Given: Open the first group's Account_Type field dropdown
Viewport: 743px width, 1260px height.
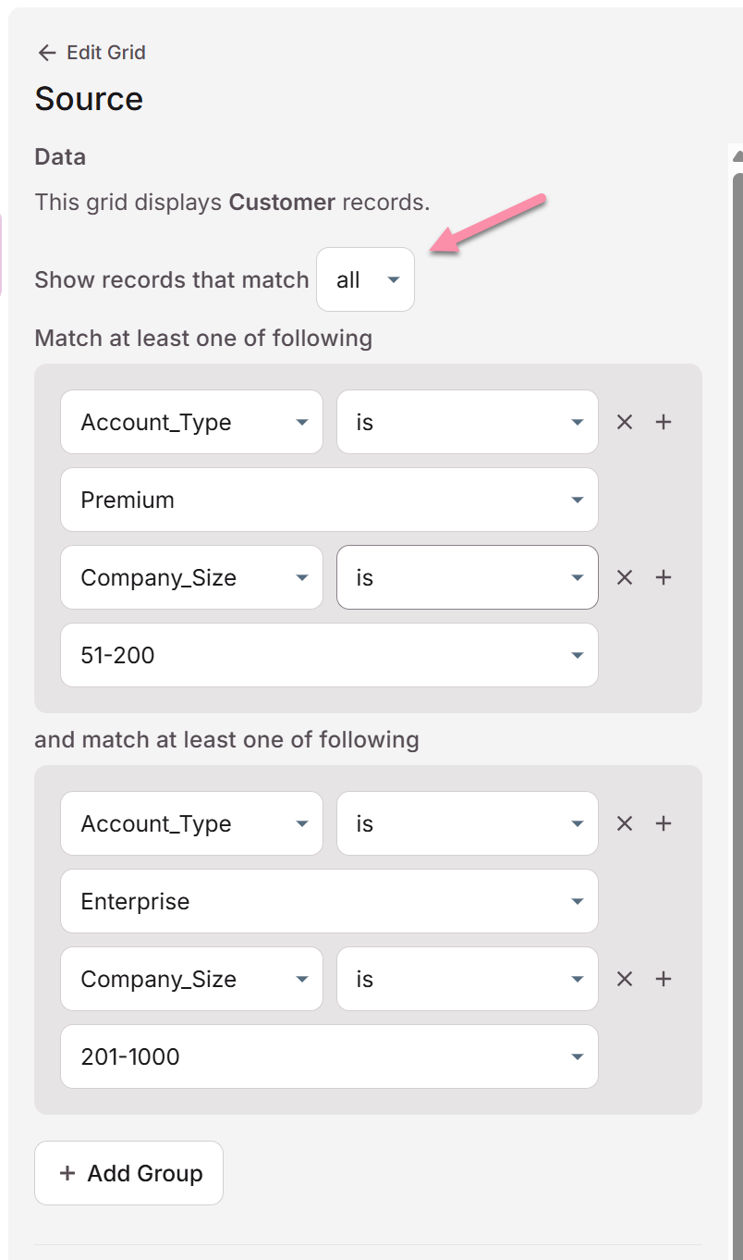Looking at the screenshot, I should [191, 422].
